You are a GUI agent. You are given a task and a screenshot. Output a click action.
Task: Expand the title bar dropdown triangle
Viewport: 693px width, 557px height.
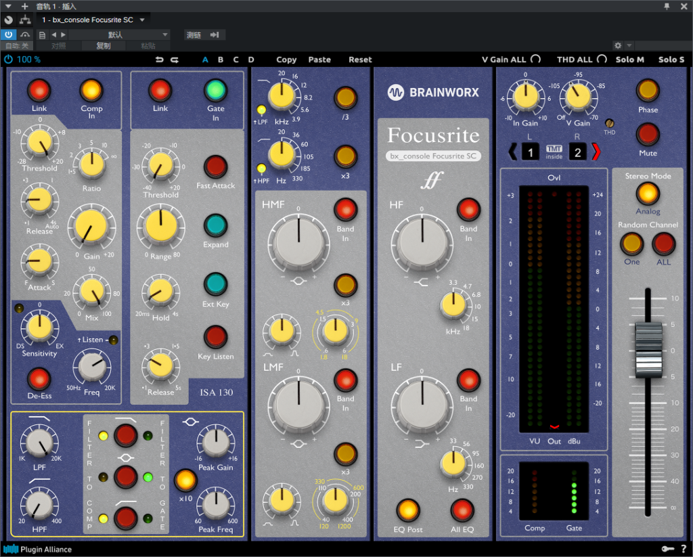click(8, 6)
